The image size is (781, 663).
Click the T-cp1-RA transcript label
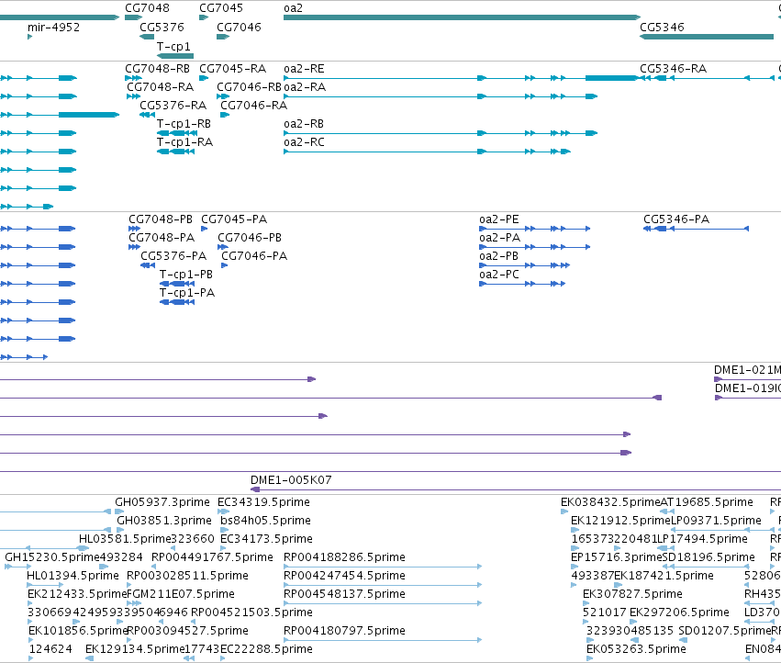tap(184, 142)
